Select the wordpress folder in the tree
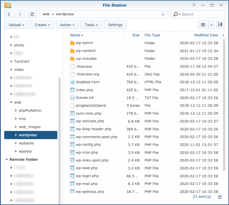Viewport: 229px width, 205px height. [31, 135]
